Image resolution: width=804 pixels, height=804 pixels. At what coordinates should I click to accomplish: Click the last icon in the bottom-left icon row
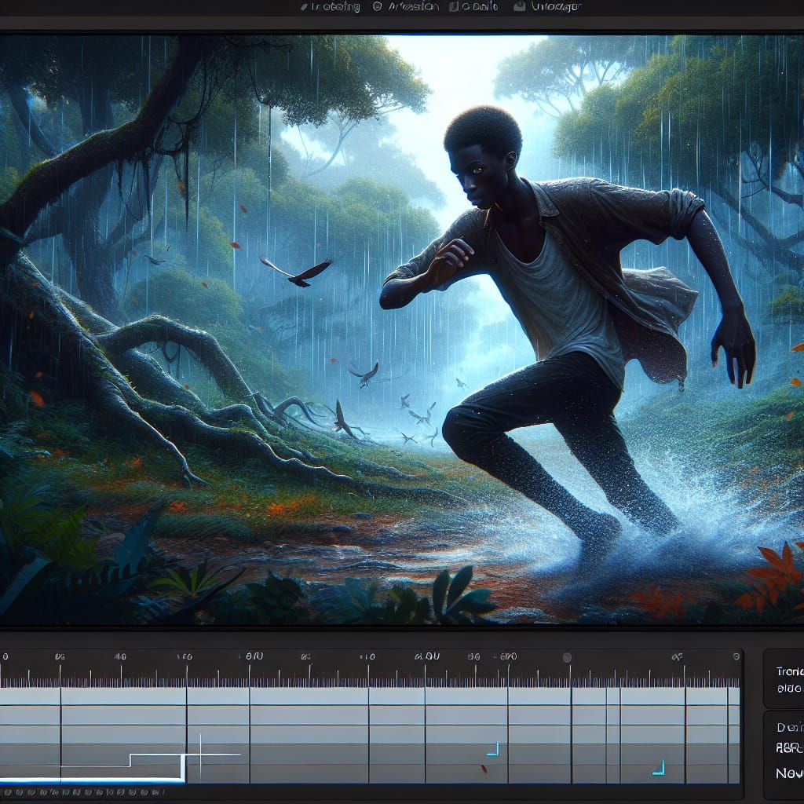(155, 793)
